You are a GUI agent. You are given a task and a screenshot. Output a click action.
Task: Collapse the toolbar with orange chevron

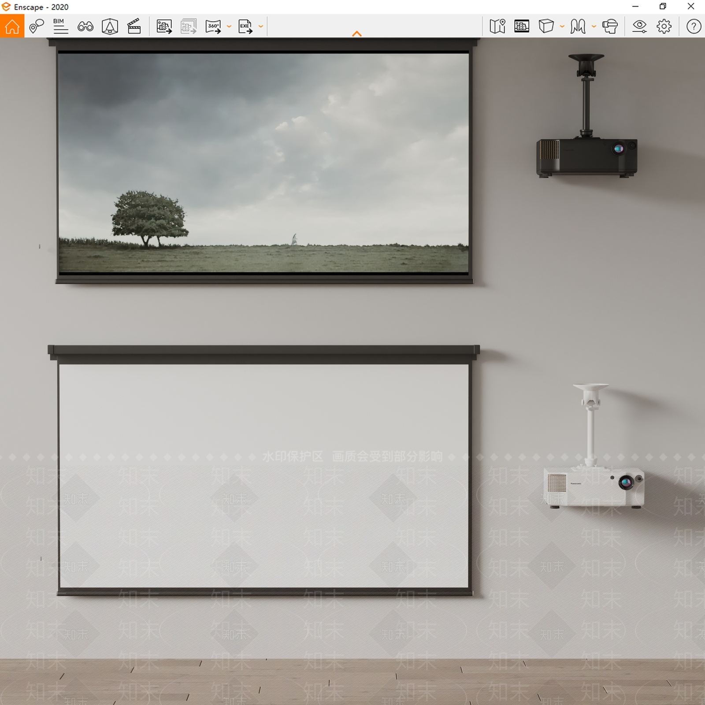[357, 33]
